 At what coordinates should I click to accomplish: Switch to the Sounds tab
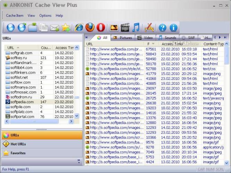point(167,38)
